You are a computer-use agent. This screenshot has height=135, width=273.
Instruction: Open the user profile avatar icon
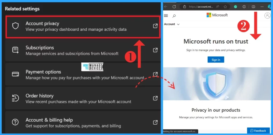(267, 15)
